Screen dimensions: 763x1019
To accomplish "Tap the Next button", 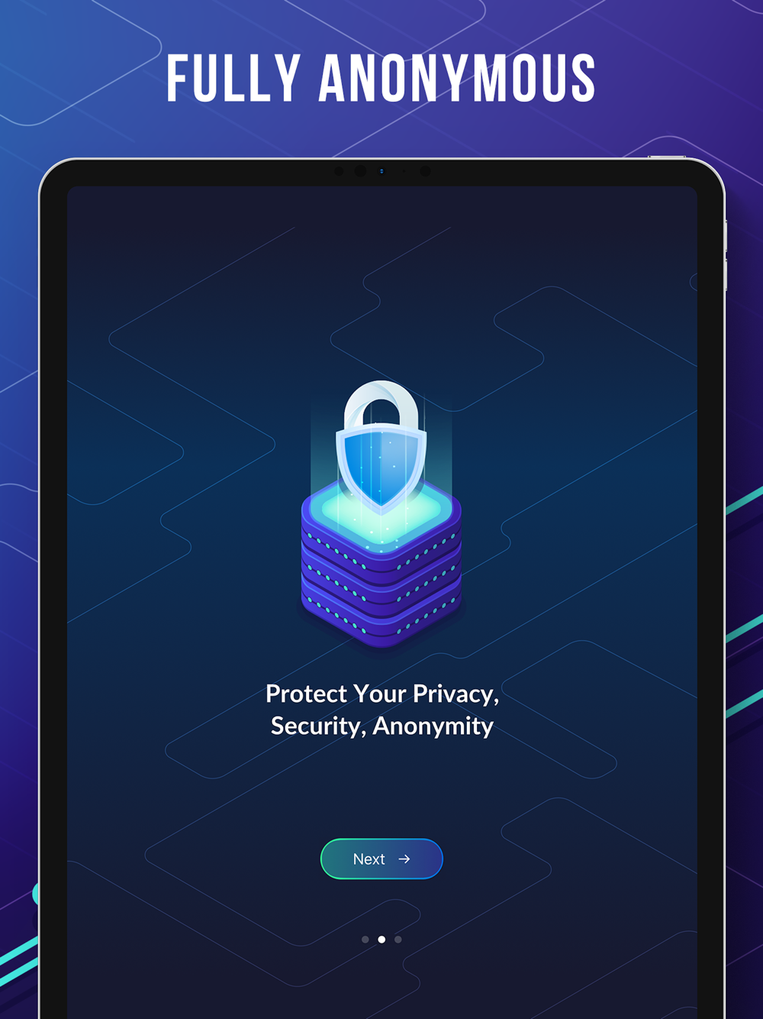I will (381, 859).
